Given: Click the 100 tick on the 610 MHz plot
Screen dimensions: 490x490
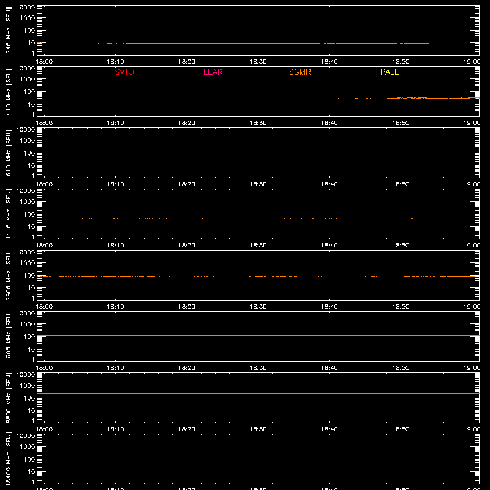Looking at the screenshot, I should click(29, 153).
